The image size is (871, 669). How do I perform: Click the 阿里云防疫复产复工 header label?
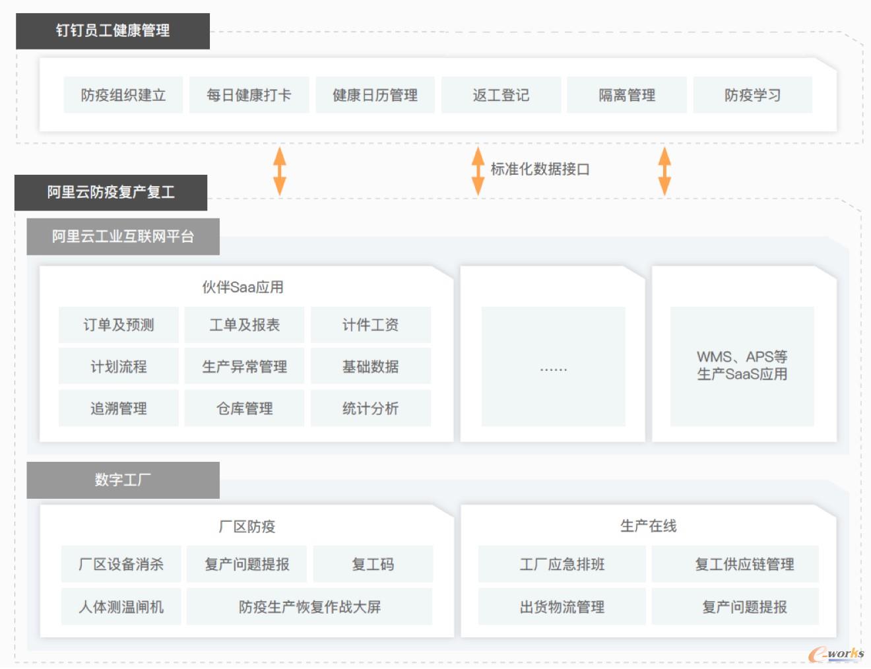(111, 193)
